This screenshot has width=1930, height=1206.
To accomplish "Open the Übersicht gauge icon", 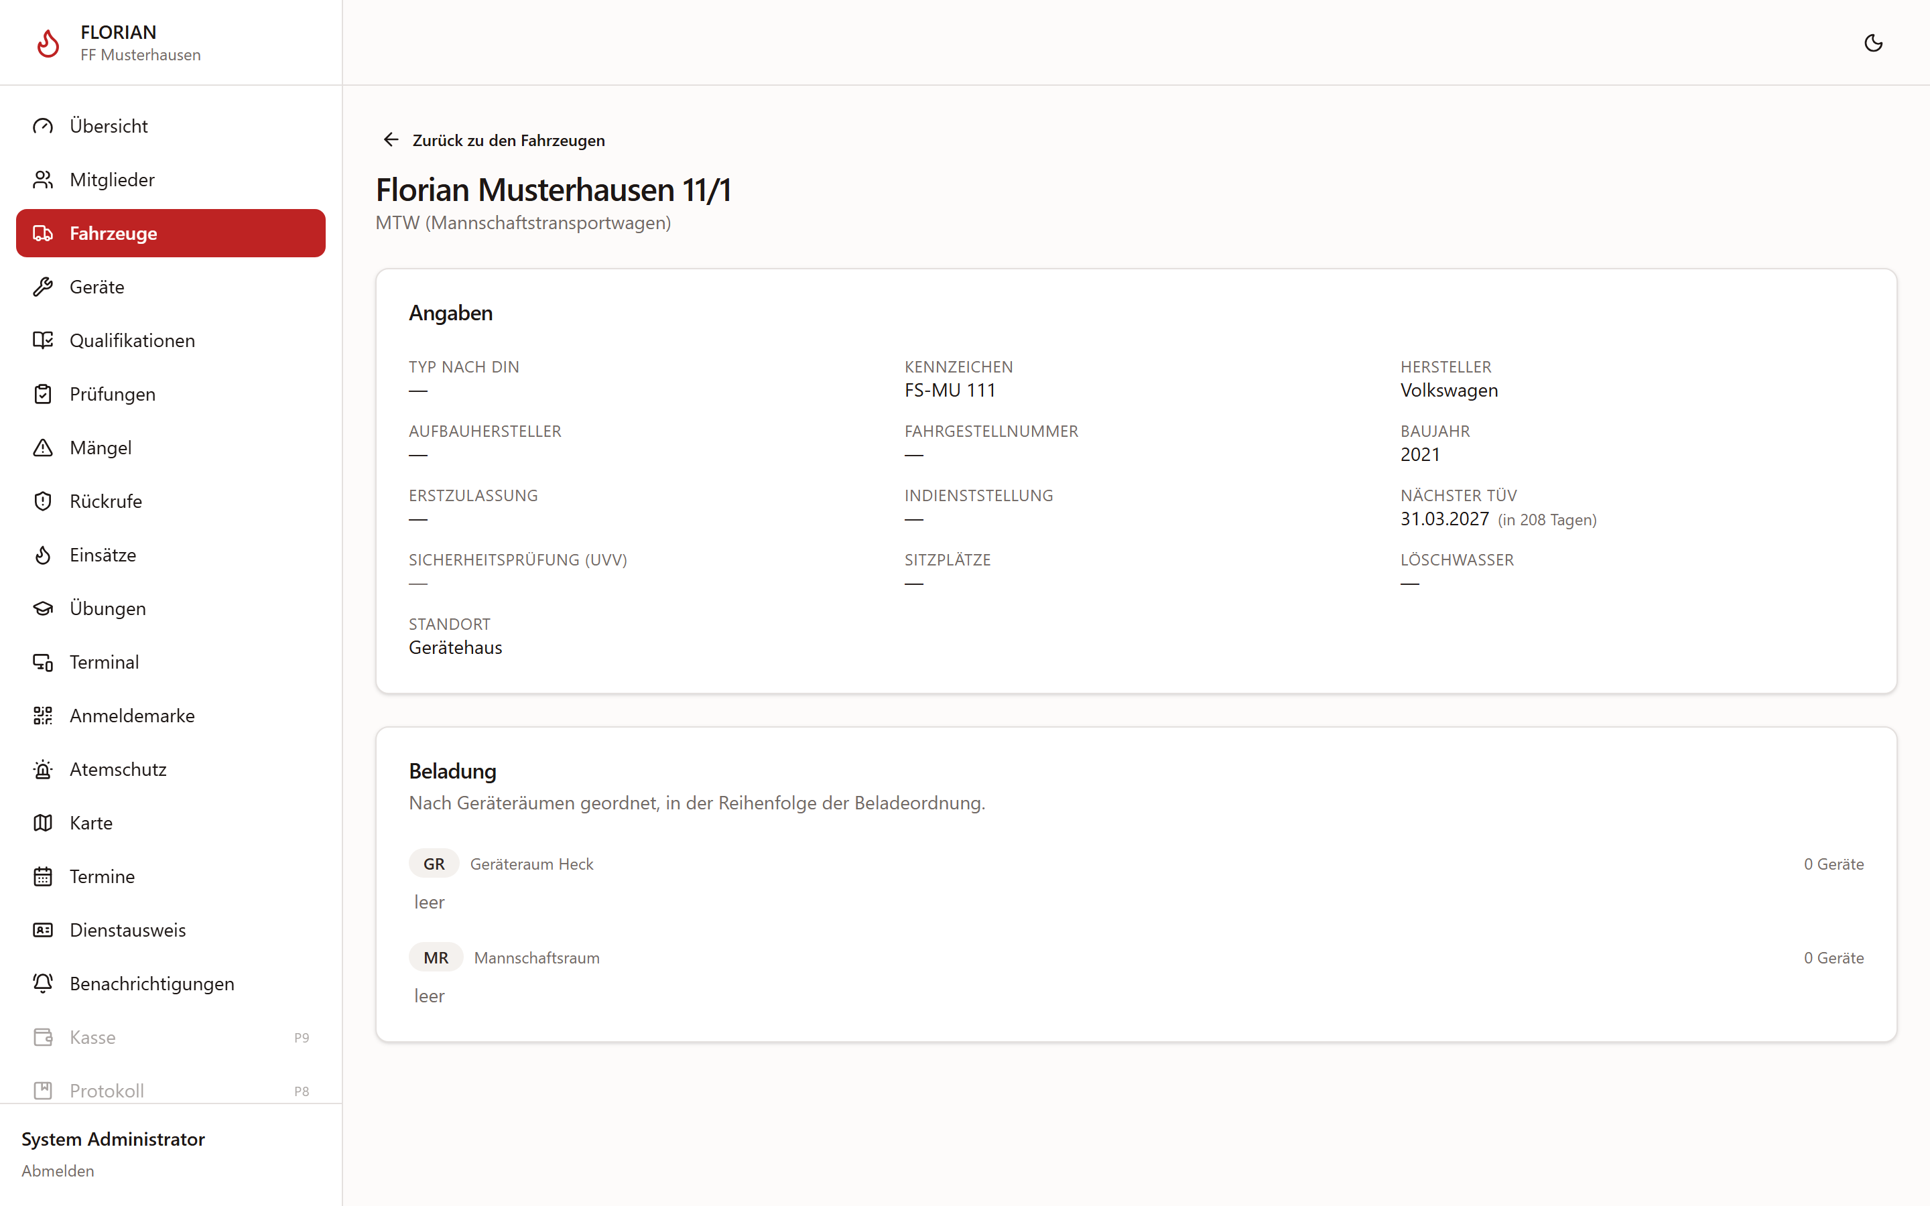I will [43, 126].
